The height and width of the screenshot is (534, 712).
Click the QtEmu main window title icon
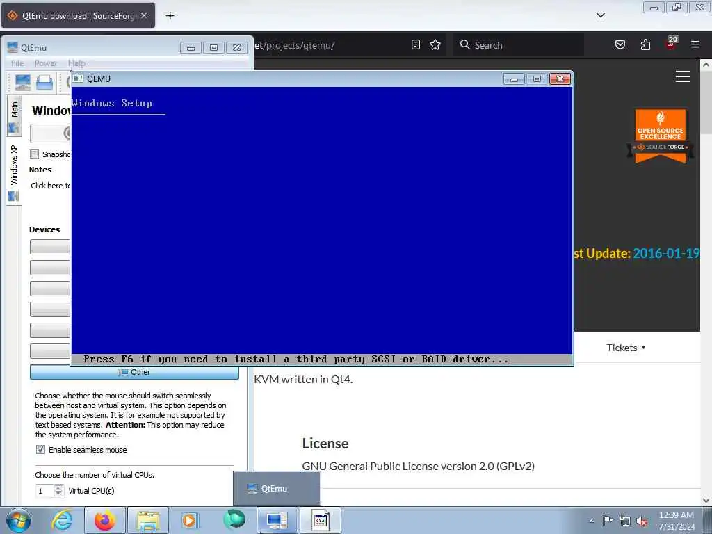(13, 47)
